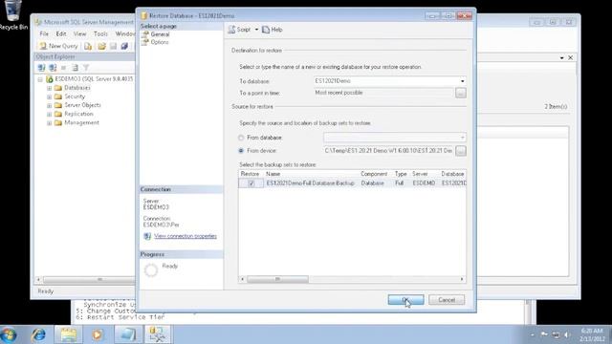Click the Cancel button
612x344 pixels.
pyautogui.click(x=447, y=299)
